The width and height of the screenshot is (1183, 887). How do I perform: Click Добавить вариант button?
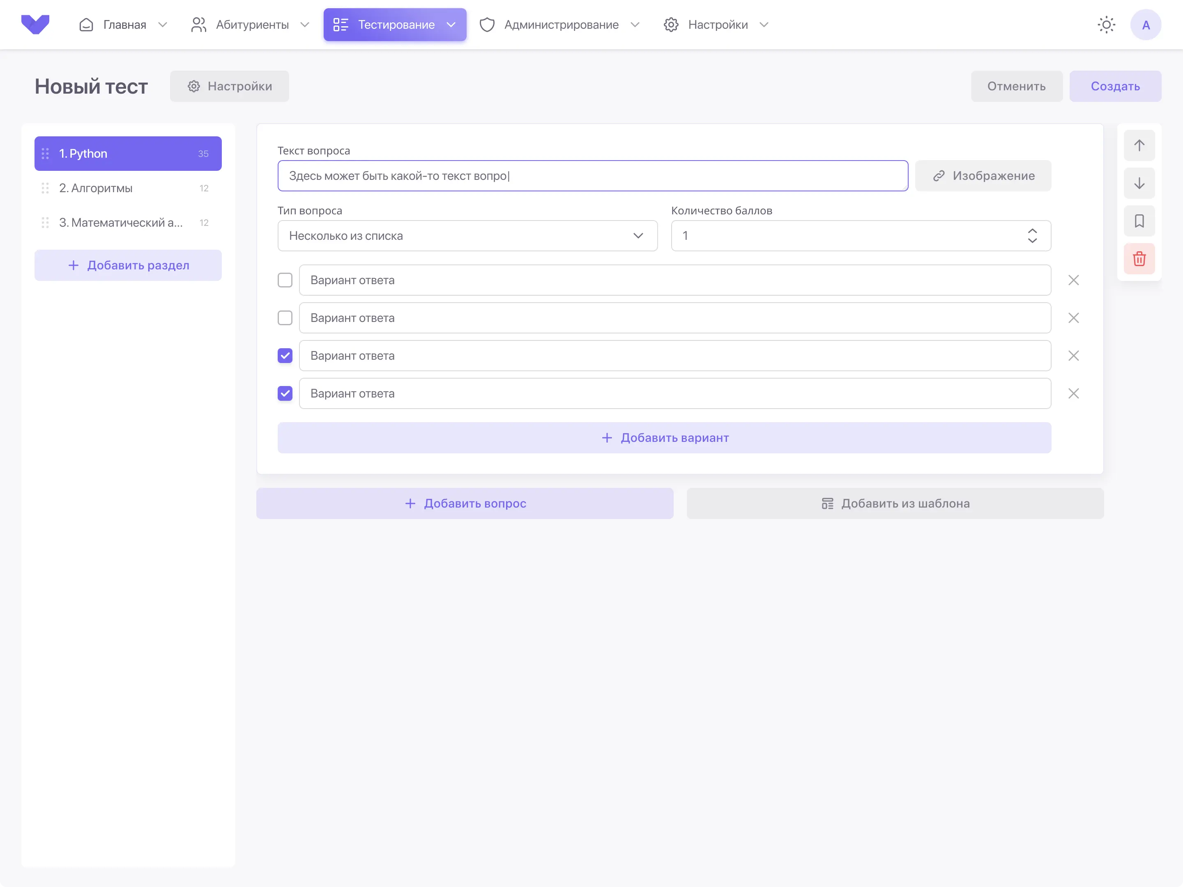[664, 438]
